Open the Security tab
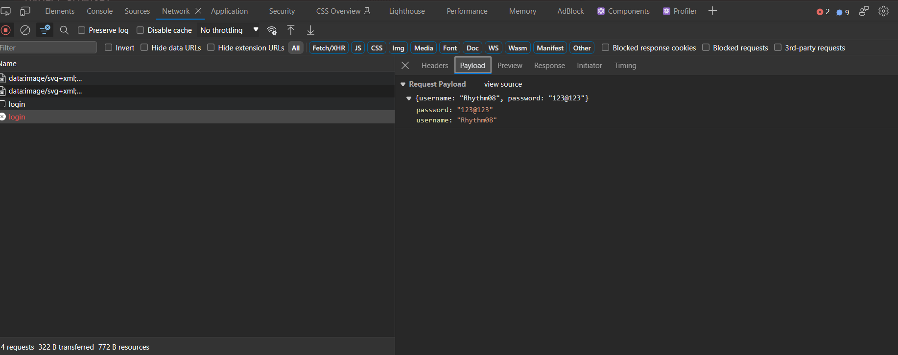Viewport: 898px width, 355px height. coord(282,11)
